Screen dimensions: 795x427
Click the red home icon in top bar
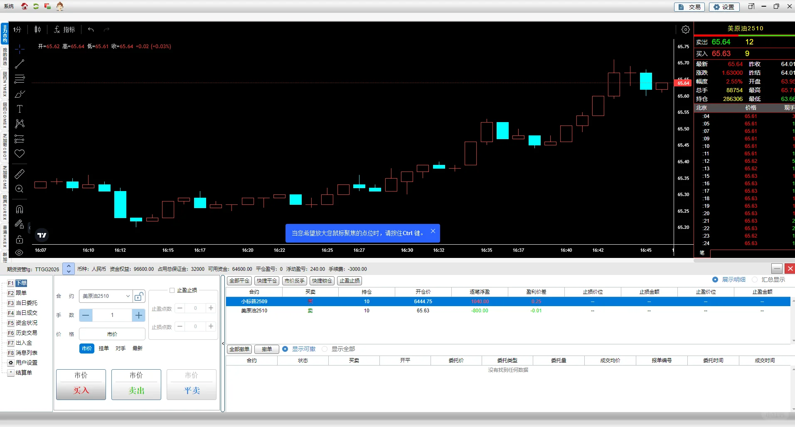tap(25, 6)
